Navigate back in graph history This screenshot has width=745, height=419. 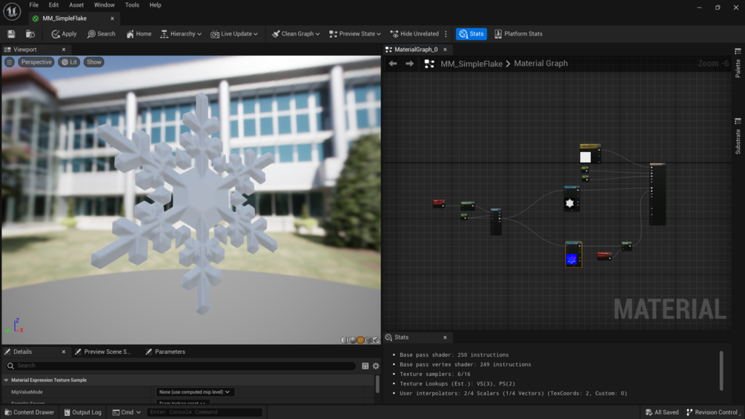pos(393,63)
